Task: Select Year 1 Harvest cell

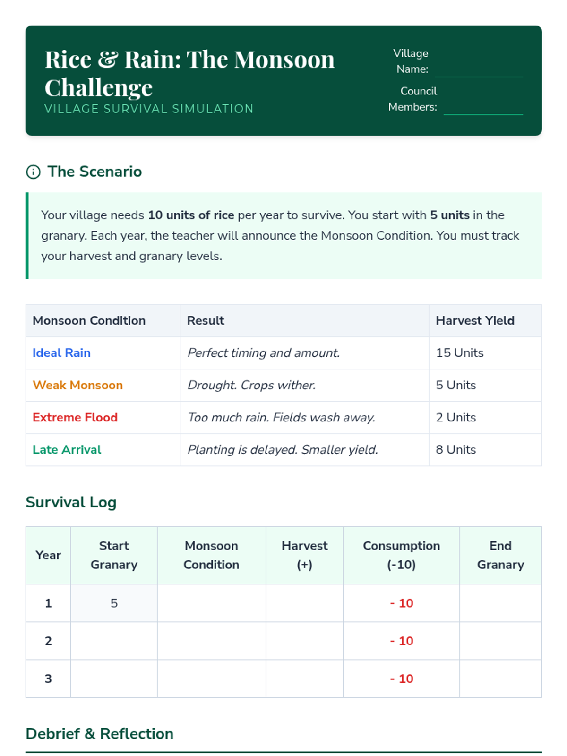Action: click(304, 603)
